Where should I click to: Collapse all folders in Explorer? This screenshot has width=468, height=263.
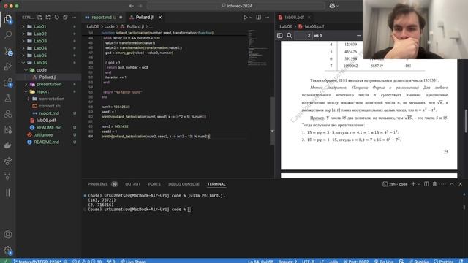click(65, 18)
